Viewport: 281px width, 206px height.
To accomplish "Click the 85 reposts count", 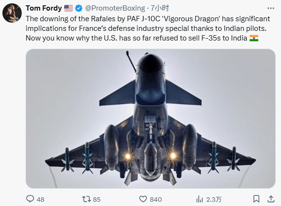I will tap(97, 199).
